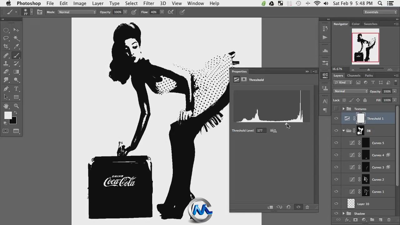This screenshot has width=400, height=225.
Task: Hide the DB group layer
Action: [x=336, y=131]
